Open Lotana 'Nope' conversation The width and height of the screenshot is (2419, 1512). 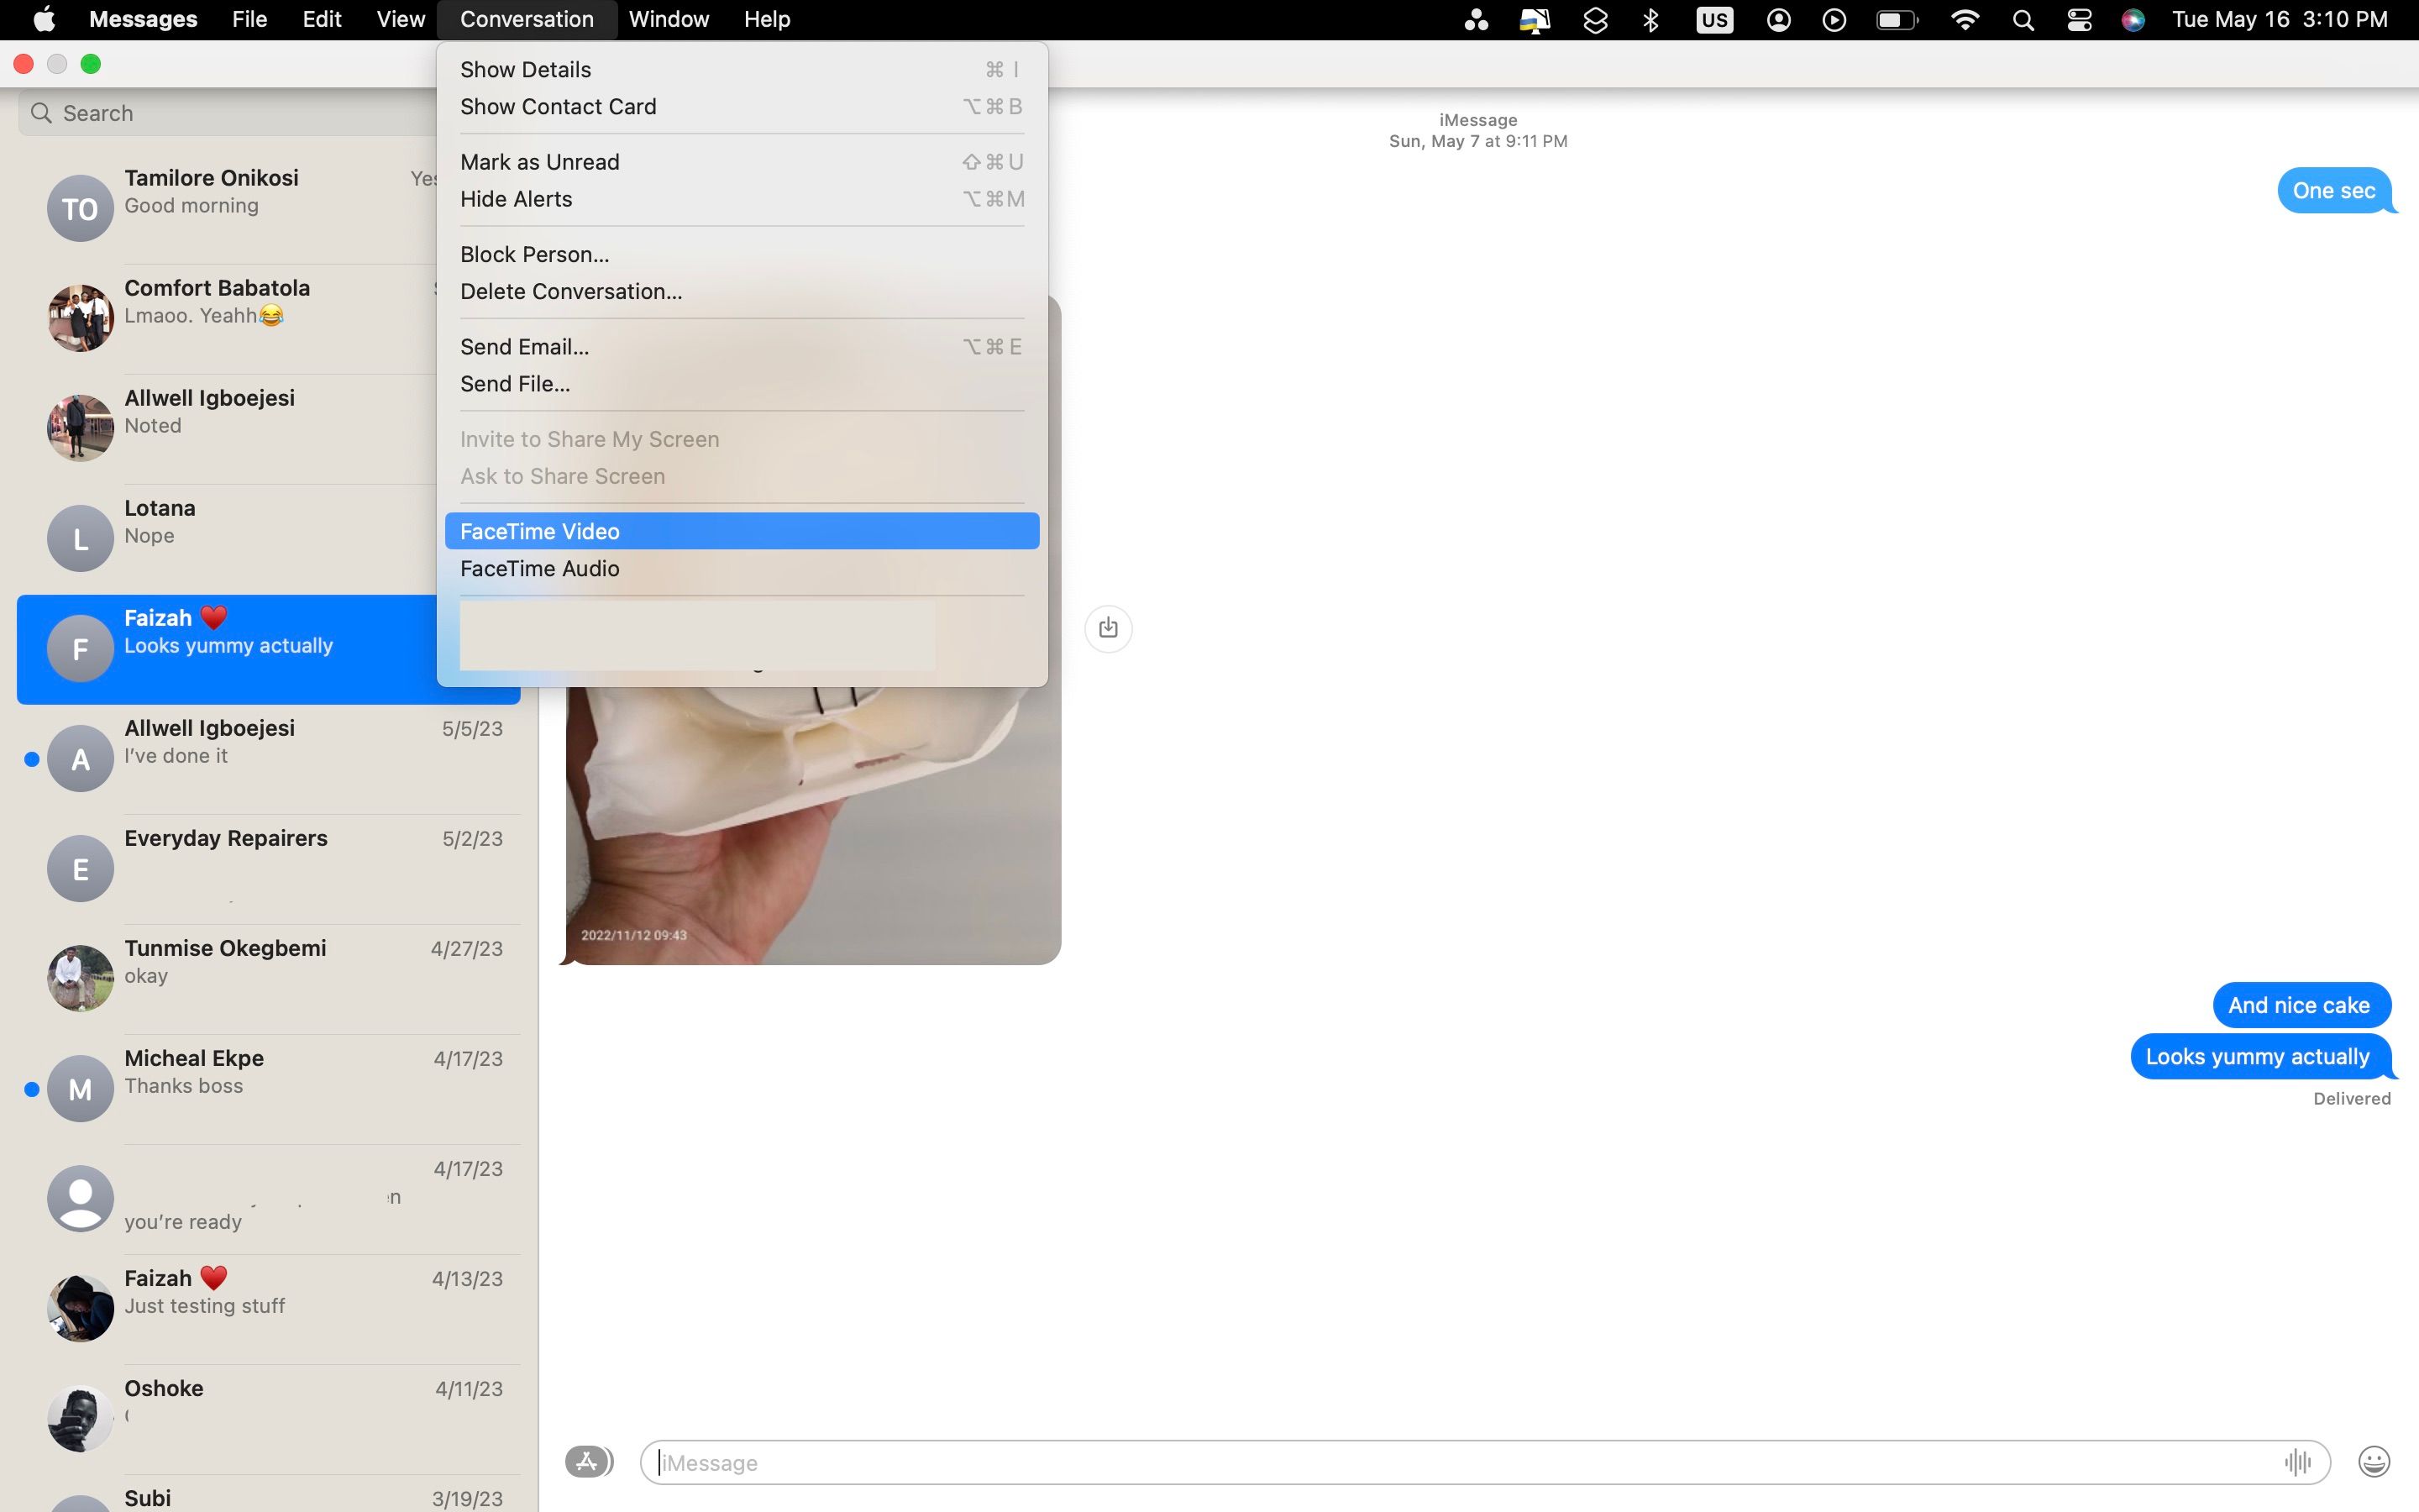point(228,538)
